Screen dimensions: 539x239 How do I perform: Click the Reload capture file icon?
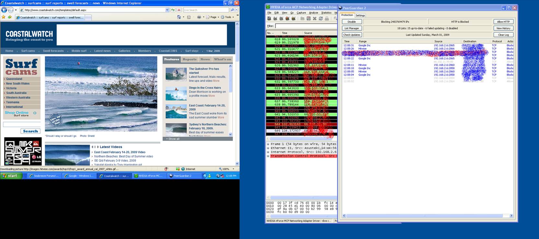[321, 19]
